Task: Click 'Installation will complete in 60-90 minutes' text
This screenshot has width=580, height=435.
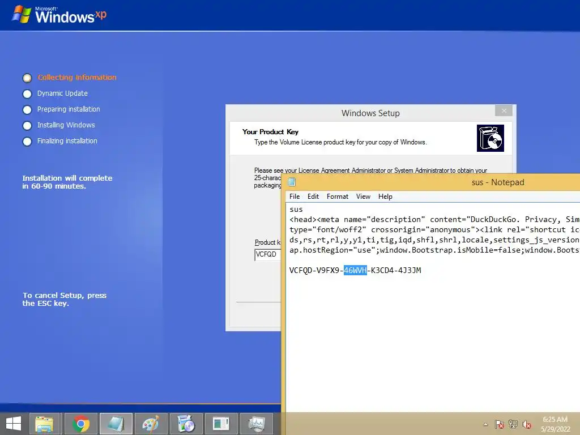Action: click(x=67, y=182)
